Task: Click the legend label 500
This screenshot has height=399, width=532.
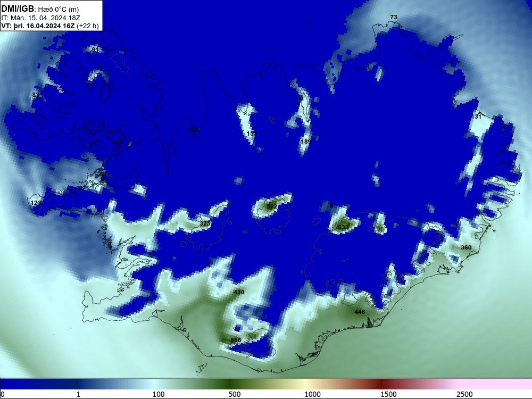Action: click(x=235, y=394)
